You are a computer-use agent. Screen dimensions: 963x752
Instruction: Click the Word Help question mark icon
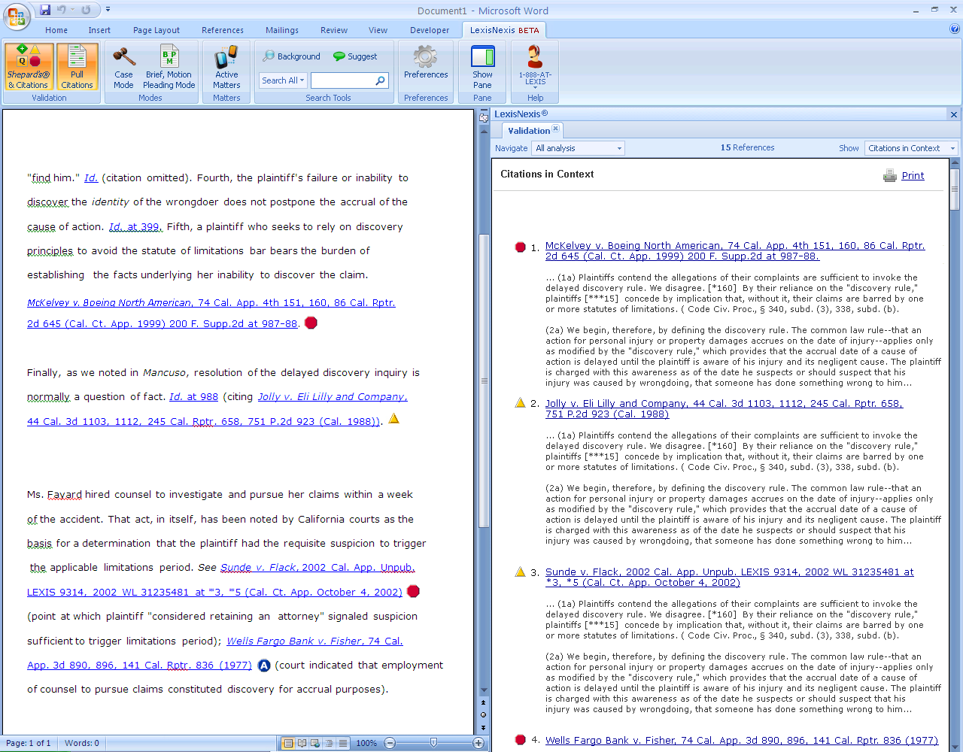[x=955, y=29]
